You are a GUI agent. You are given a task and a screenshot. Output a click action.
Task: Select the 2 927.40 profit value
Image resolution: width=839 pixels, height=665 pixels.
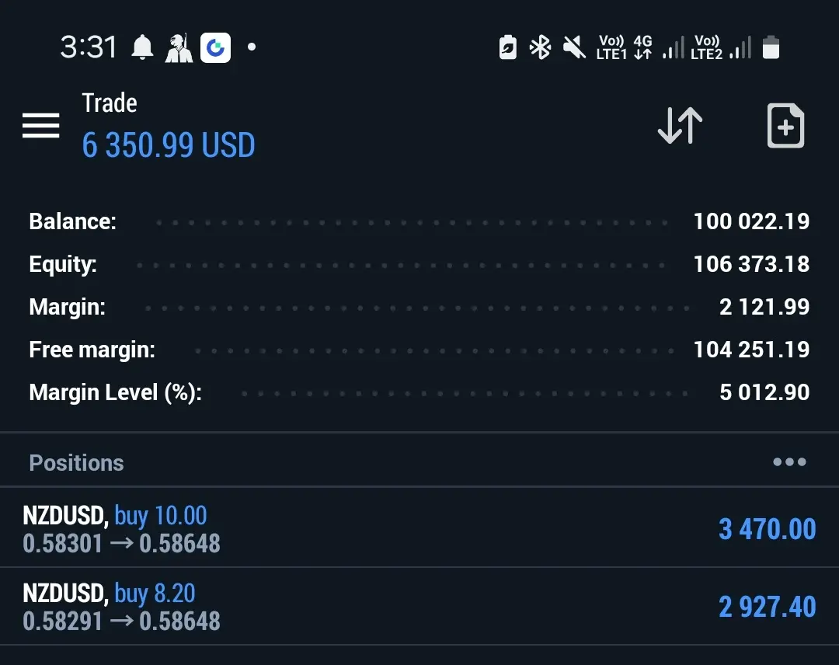tap(768, 607)
